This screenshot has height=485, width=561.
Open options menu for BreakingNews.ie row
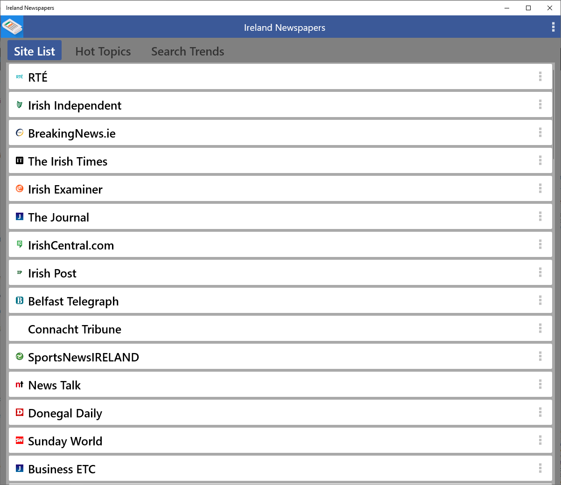point(540,132)
